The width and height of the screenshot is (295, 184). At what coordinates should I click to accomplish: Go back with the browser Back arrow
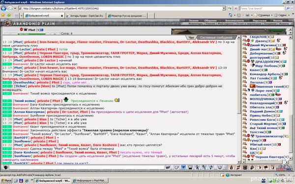[3, 8]
